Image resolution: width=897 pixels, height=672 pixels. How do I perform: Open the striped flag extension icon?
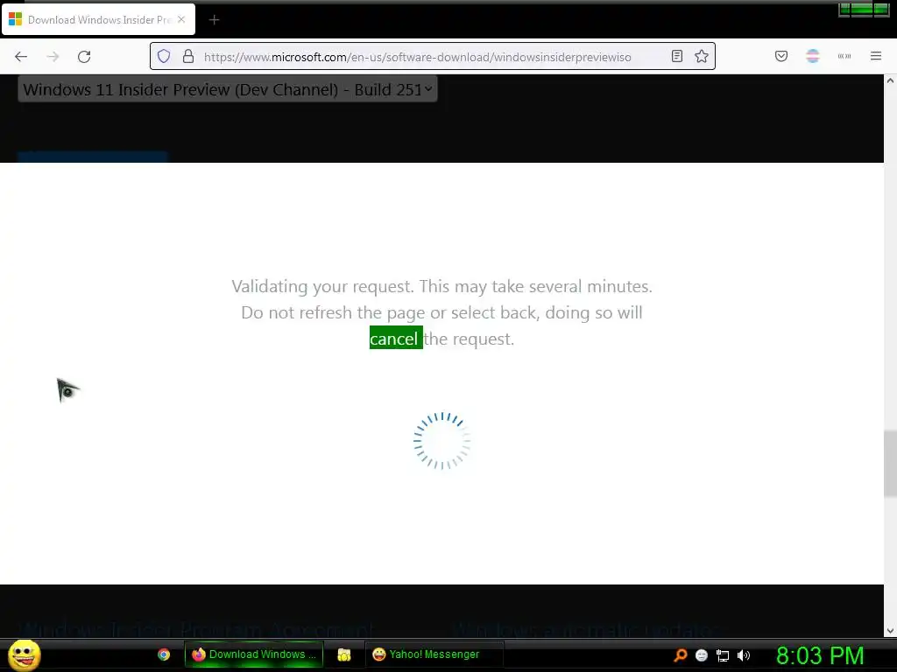tap(813, 56)
